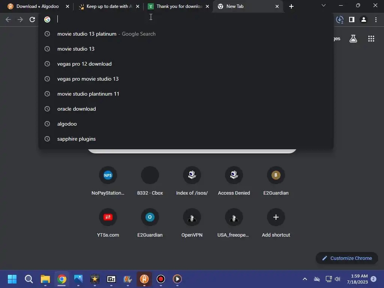Image resolution: width=384 pixels, height=288 pixels.
Task: Open the 8332 Cbox shortcut
Action: pos(150,181)
